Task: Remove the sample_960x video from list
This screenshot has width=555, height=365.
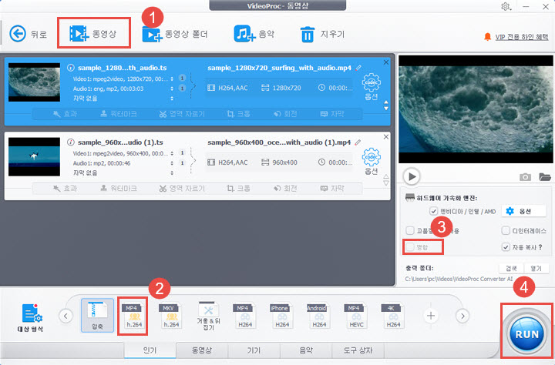Action: [386, 137]
